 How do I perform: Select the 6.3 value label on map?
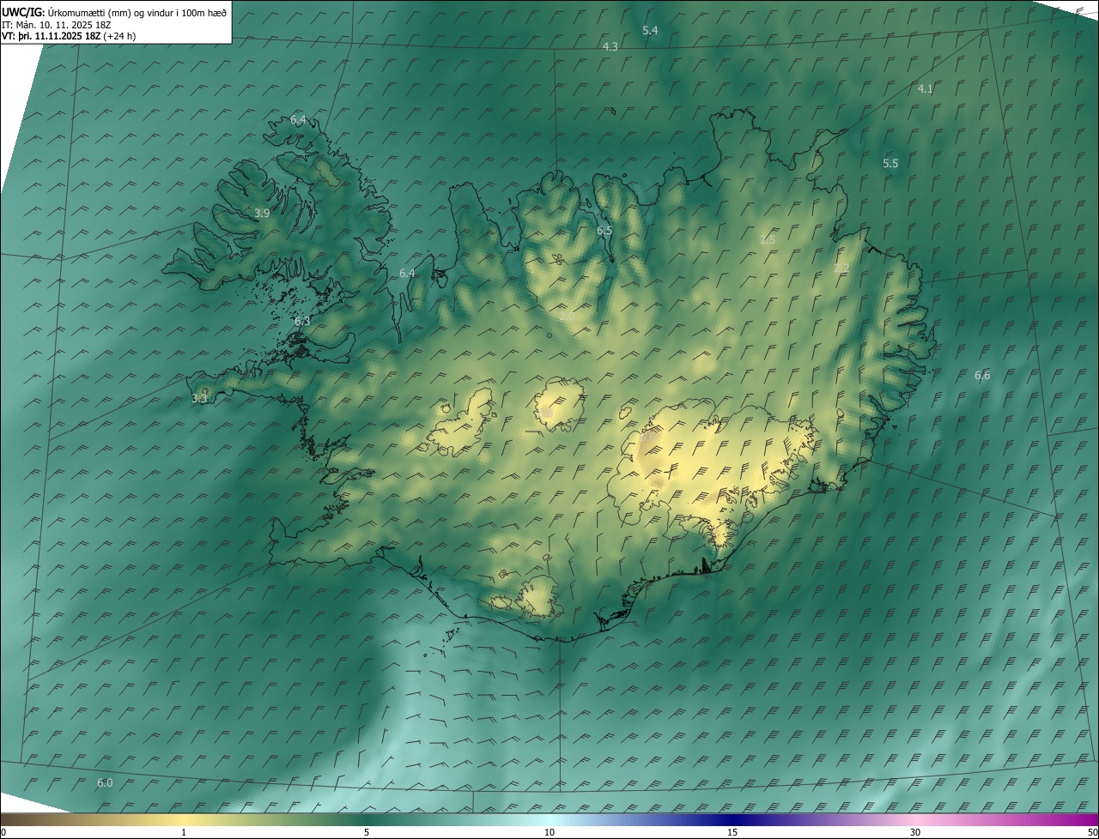tap(302, 321)
